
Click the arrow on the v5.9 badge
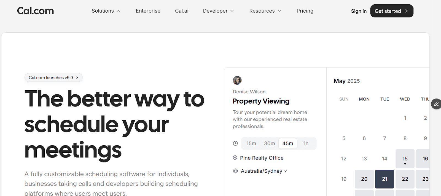point(77,78)
